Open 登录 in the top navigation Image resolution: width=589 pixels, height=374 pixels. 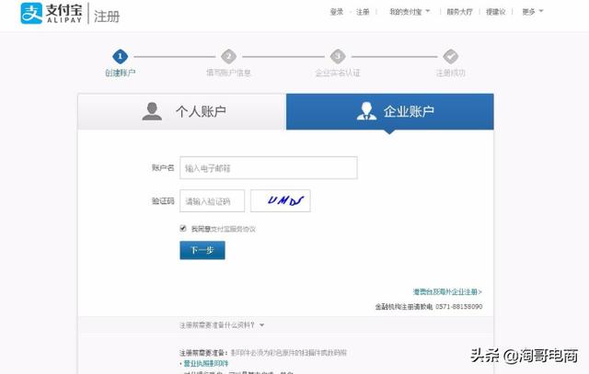click(337, 12)
